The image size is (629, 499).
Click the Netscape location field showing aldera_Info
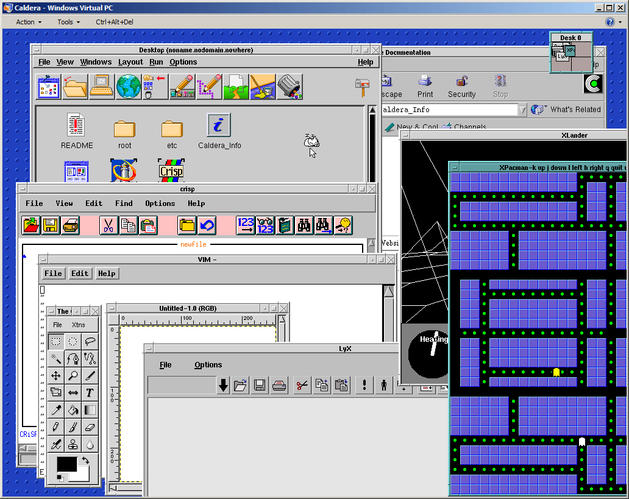(449, 110)
